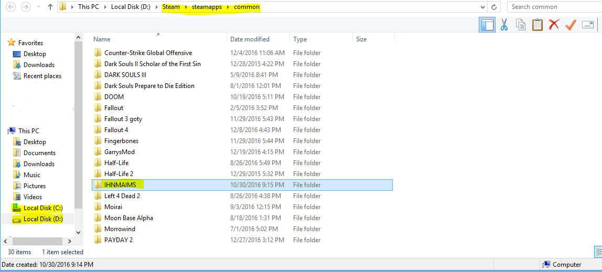
Task: Select Downloads under Favorites
Action: coord(39,65)
